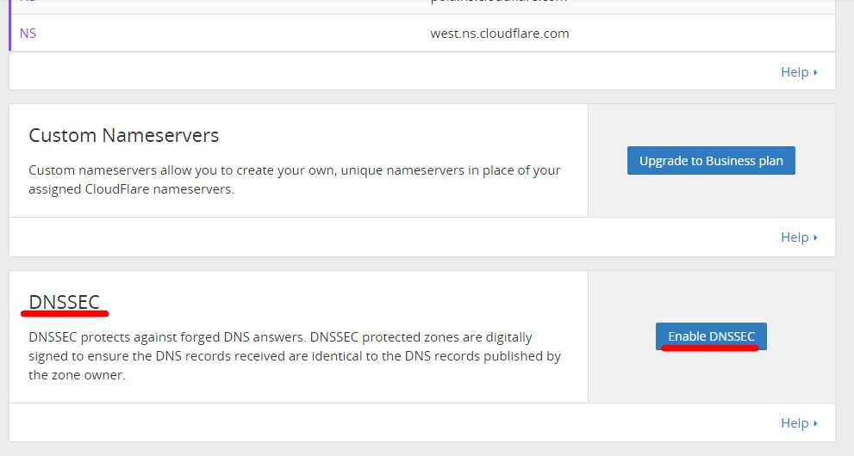854x456 pixels.
Task: Open Help link below the NS records
Action: pos(794,72)
